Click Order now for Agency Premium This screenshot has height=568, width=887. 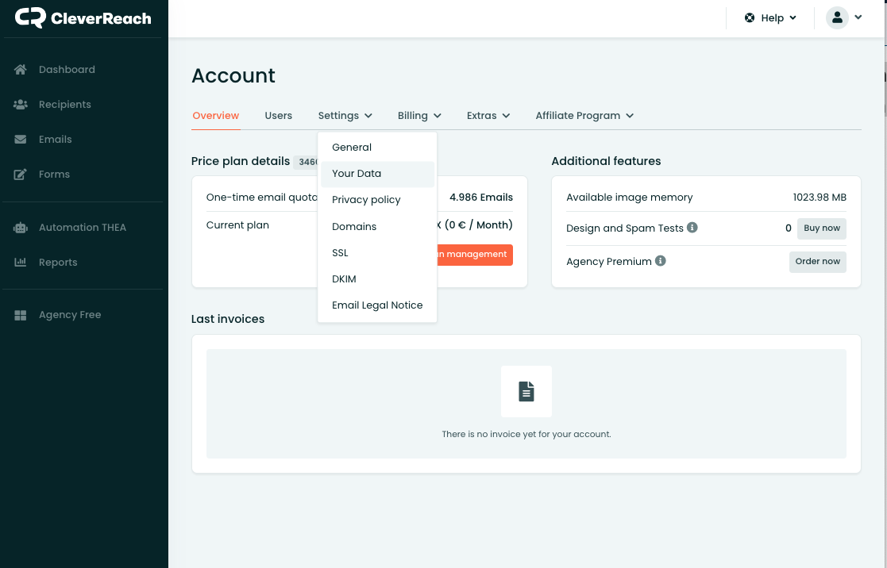pos(817,261)
